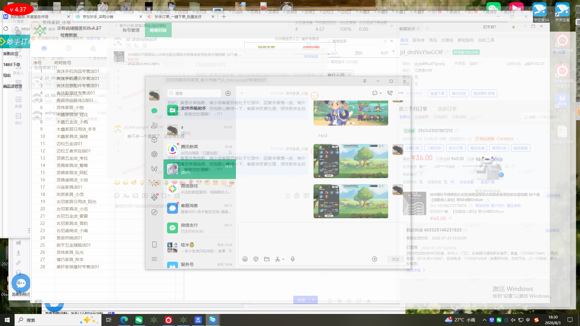The image size is (580, 326).
Task: Open the 服务单 tab in 客服助手 panel
Action: [418, 40]
